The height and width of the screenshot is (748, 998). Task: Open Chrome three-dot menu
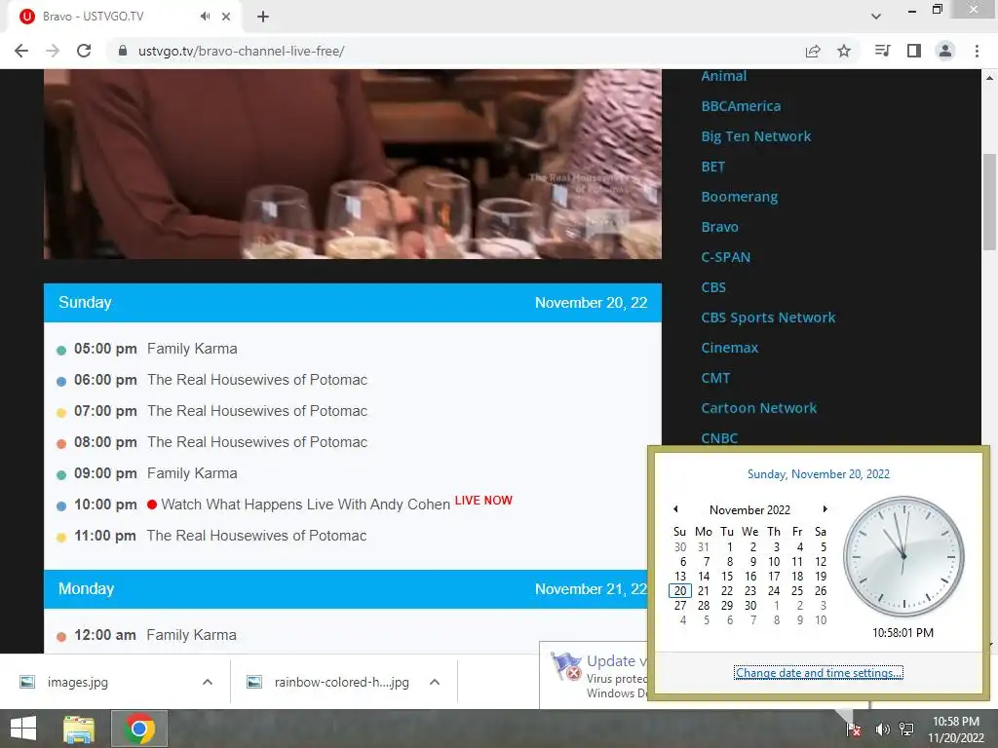point(977,51)
